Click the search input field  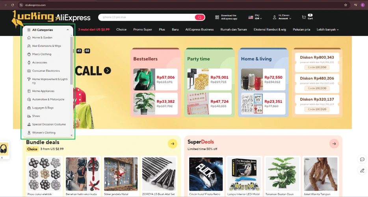[147, 17]
